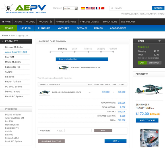Image resolution: width=165 pixels, height=148 pixels.
Task: Select the ACCESSOIRES category tab
Action: pos(118,28)
